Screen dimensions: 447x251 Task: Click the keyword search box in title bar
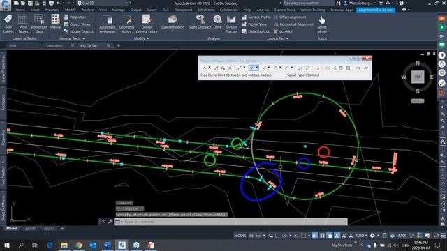pyautogui.click(x=308, y=3)
